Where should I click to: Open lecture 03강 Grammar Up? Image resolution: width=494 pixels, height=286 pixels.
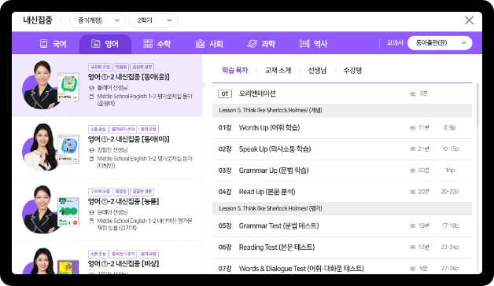pyautogui.click(x=342, y=170)
